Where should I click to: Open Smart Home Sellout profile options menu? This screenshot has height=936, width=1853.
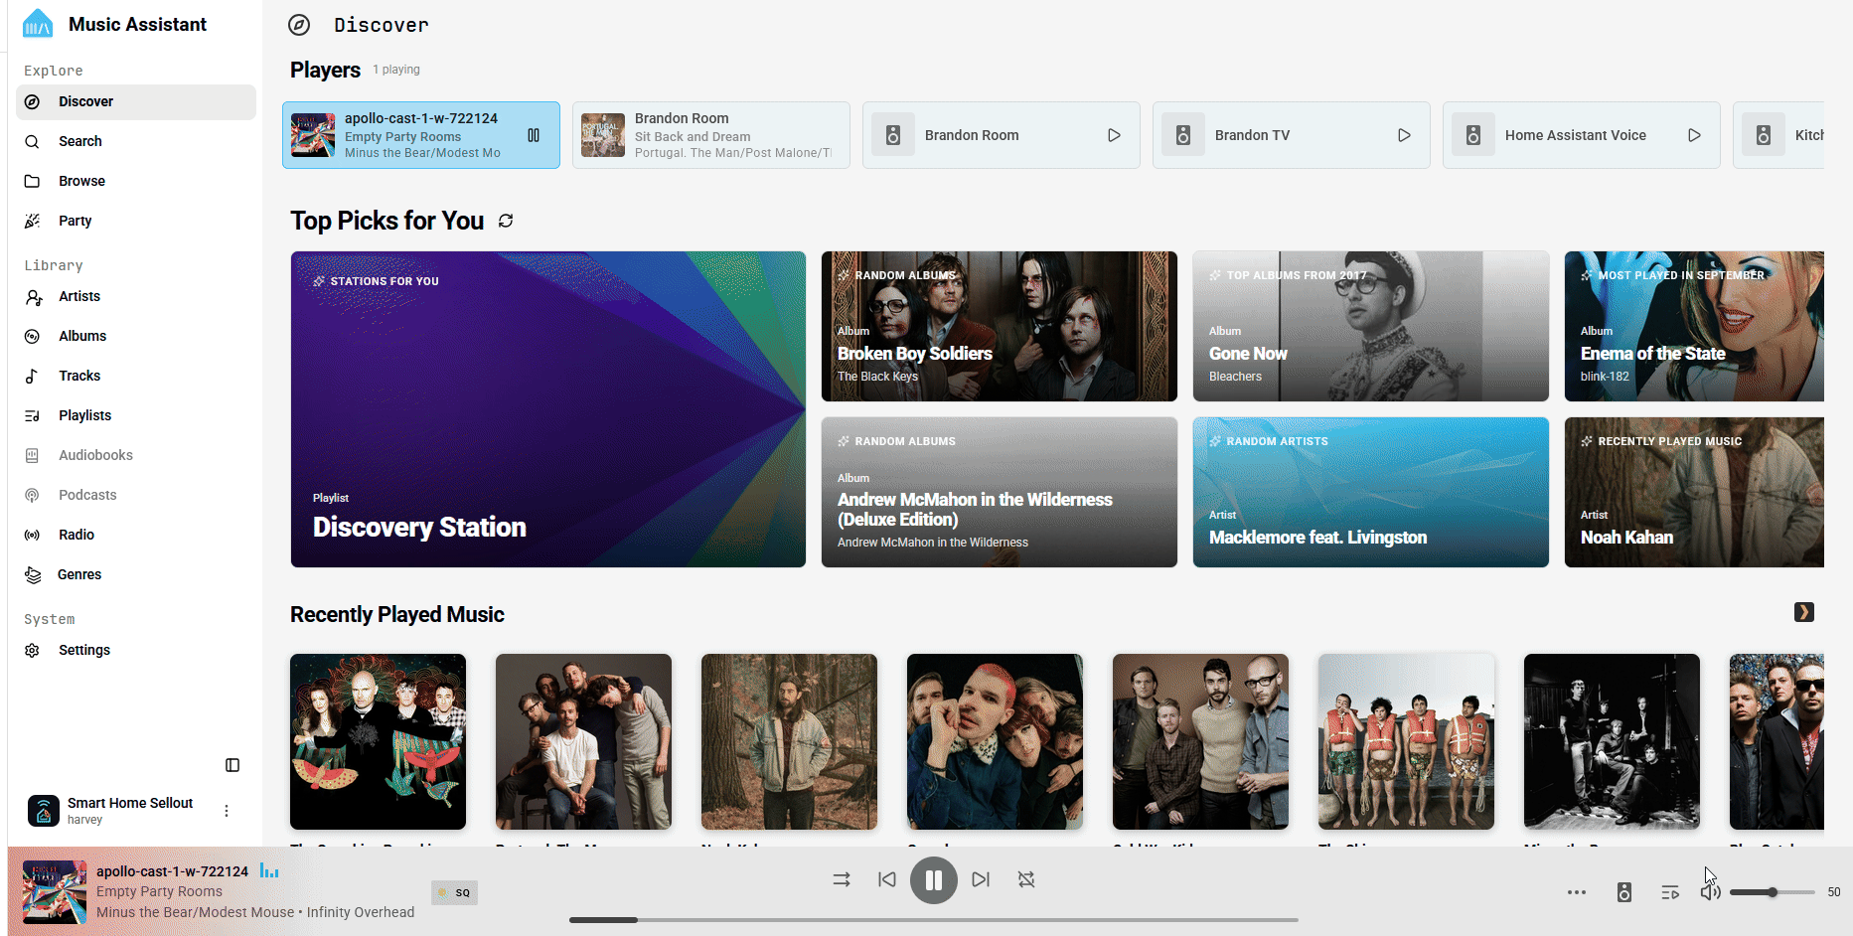pyautogui.click(x=227, y=811)
